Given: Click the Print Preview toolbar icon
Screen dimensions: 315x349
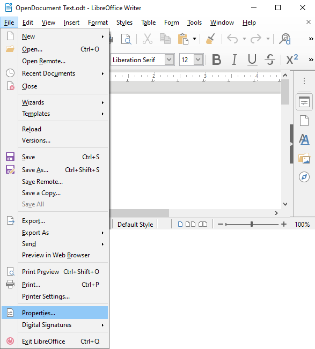Looking at the screenshot, I should (x=126, y=39).
